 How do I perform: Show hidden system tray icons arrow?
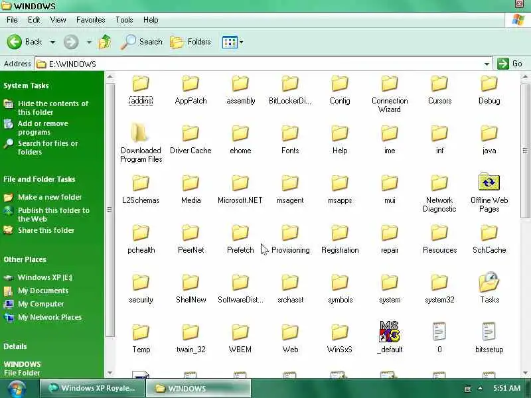pos(480,388)
